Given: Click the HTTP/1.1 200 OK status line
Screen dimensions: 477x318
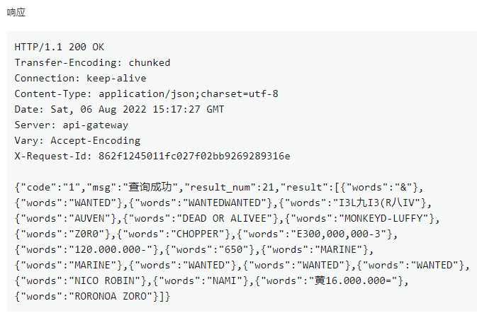Looking at the screenshot, I should click(x=59, y=47).
